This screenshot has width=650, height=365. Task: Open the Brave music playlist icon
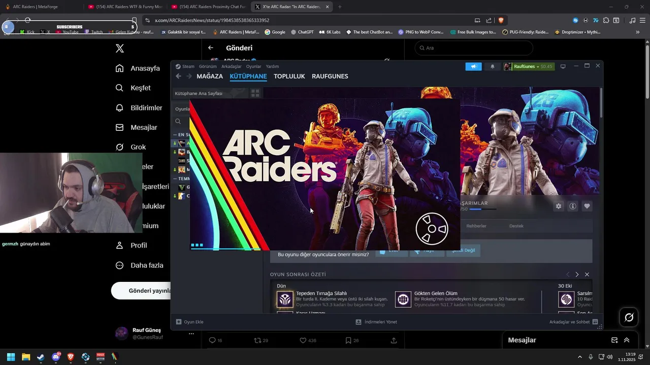(x=632, y=20)
